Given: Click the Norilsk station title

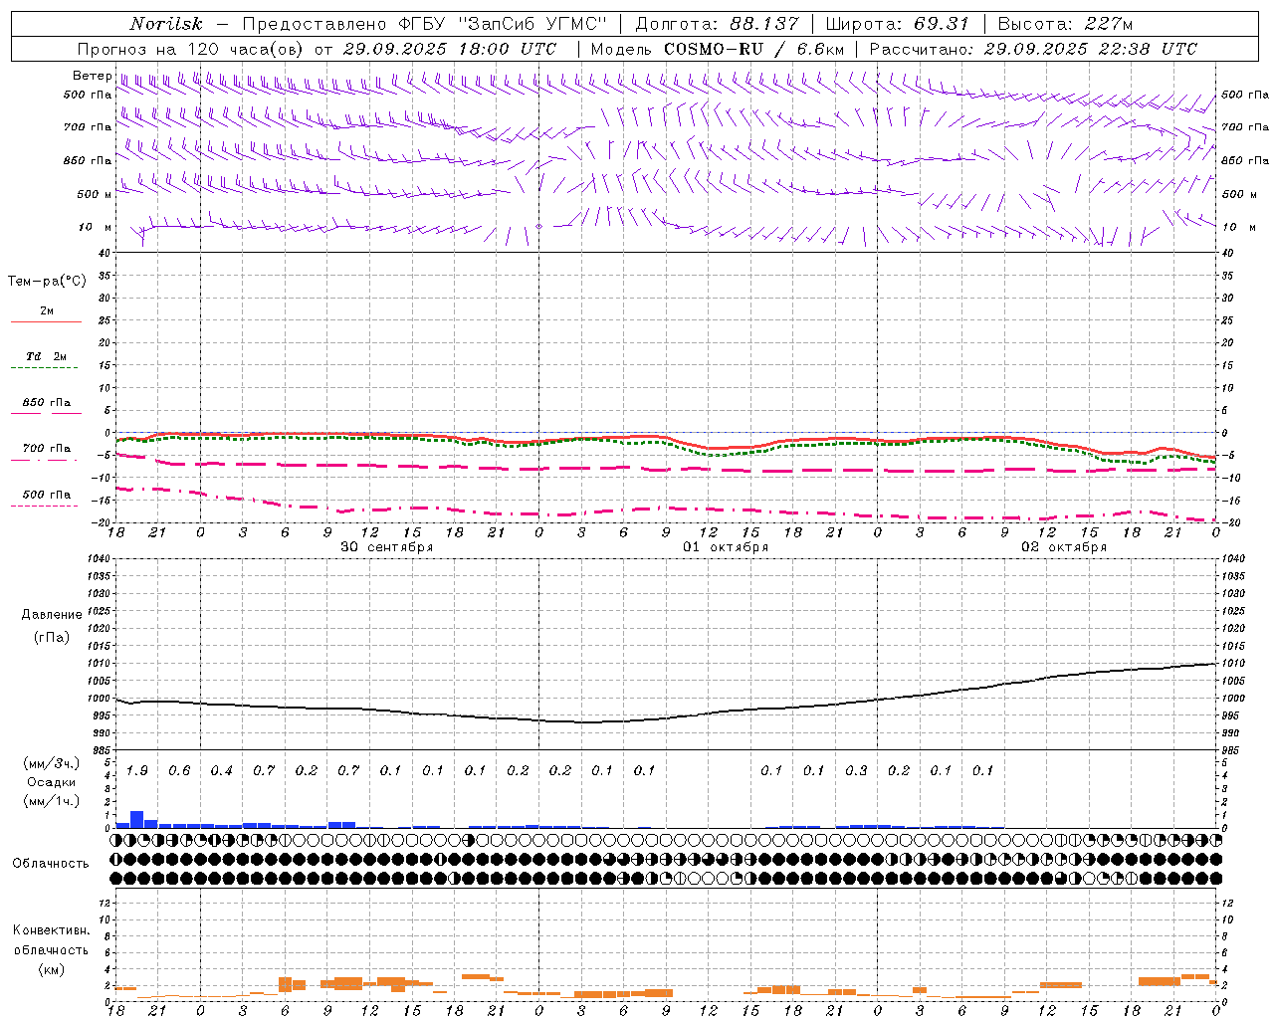Looking at the screenshot, I should point(166,24).
